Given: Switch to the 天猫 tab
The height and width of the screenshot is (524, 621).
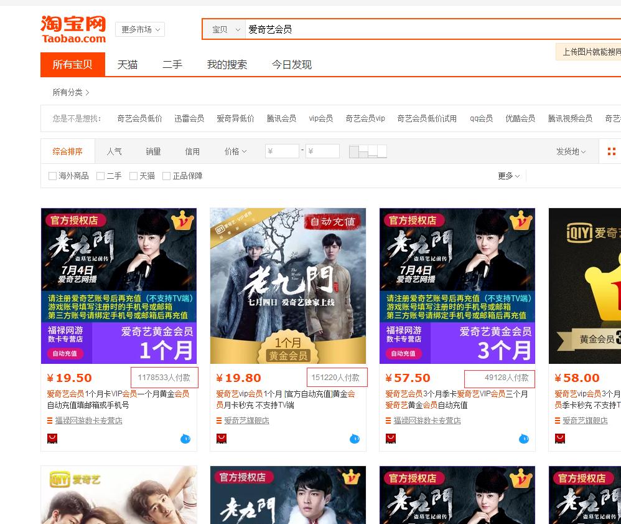Looking at the screenshot, I should point(128,64).
